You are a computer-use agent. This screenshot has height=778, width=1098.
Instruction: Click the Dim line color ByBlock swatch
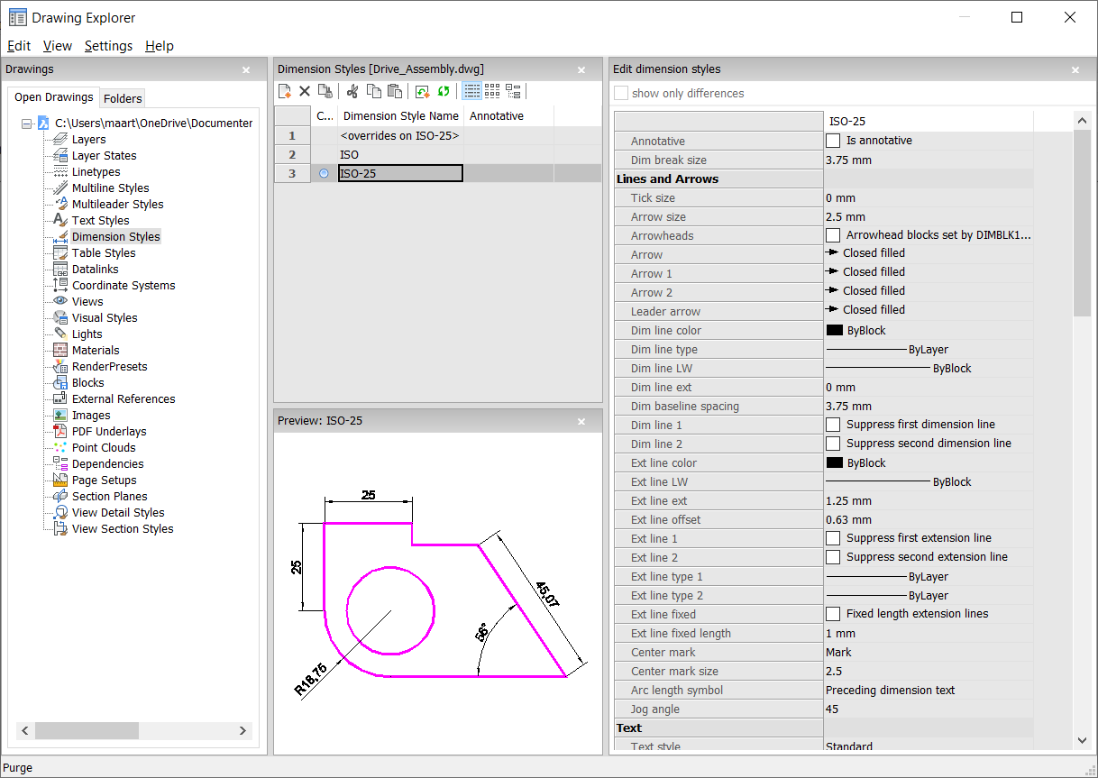(835, 331)
